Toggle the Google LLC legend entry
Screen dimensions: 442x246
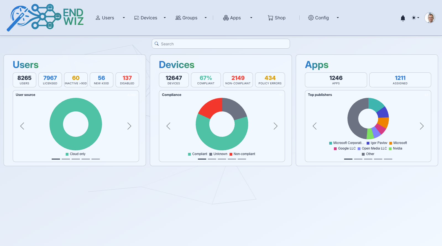tap(345, 148)
